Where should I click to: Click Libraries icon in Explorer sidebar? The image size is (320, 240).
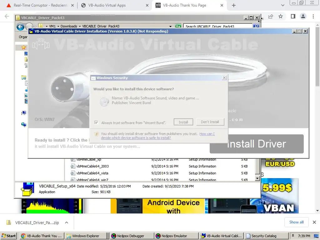click(24, 77)
